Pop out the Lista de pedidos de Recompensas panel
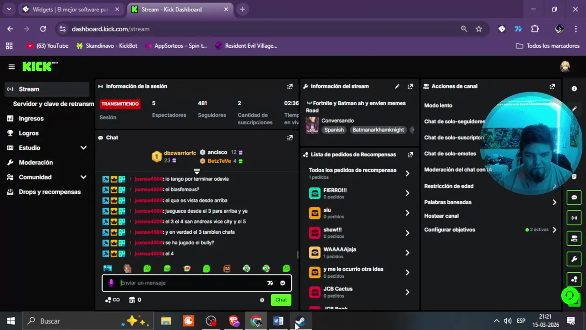This screenshot has width=586, height=330. click(410, 154)
